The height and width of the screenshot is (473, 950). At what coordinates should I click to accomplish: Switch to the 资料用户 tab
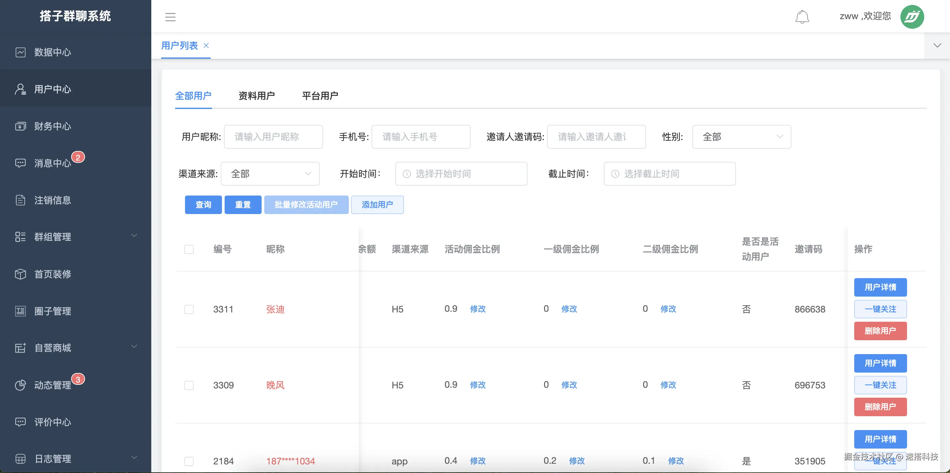point(257,95)
